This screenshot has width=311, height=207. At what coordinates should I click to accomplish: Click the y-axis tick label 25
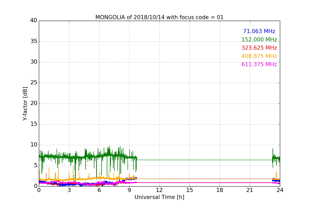click(33, 83)
